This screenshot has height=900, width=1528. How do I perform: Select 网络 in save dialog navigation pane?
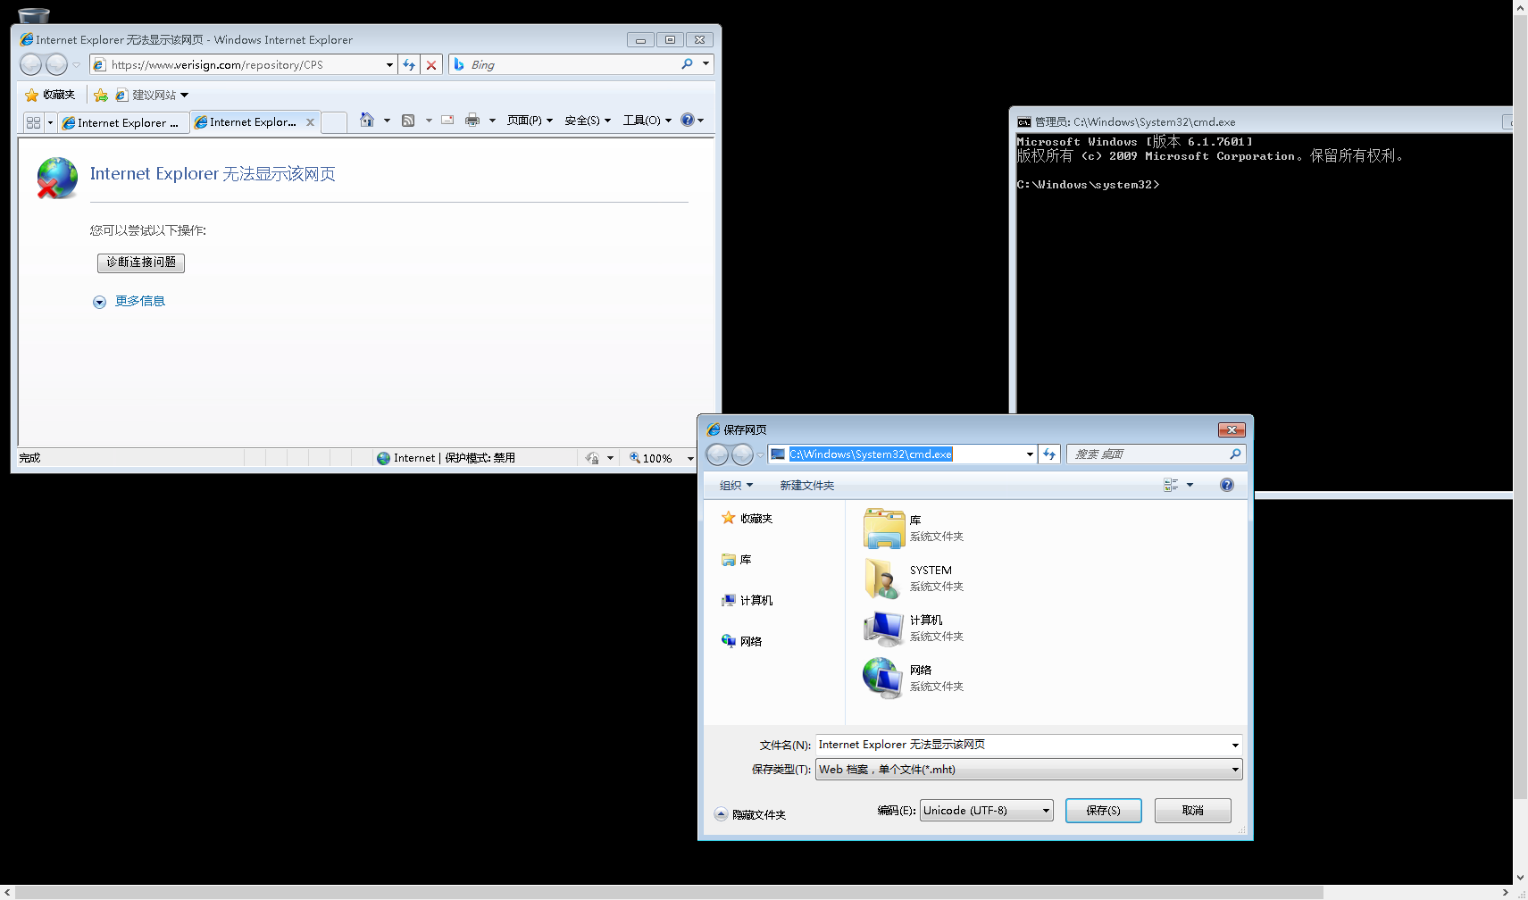click(742, 641)
